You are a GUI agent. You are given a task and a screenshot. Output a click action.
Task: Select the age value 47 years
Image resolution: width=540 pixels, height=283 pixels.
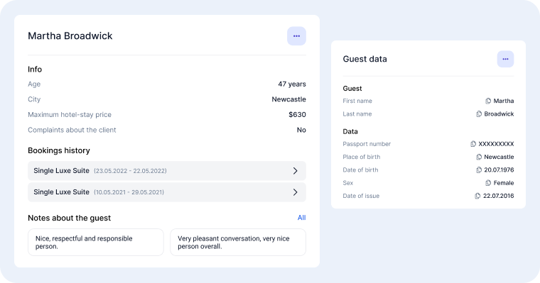point(292,84)
